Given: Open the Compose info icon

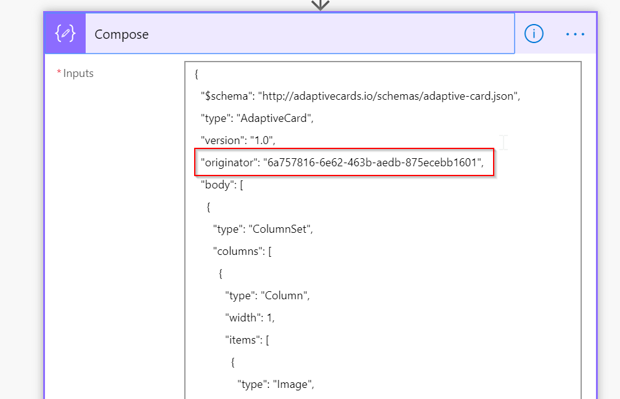Looking at the screenshot, I should [x=534, y=34].
